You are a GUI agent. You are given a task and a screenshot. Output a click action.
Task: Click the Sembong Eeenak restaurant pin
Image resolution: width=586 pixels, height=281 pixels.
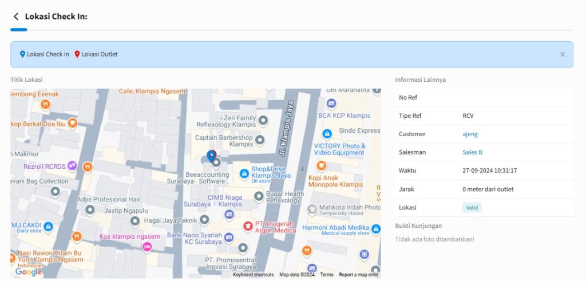tap(45, 104)
